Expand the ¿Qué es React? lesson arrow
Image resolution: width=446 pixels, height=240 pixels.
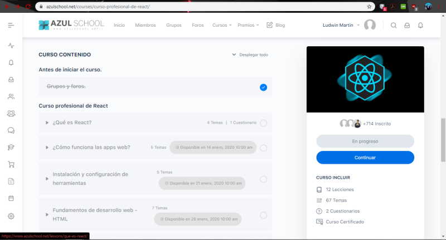tap(47, 123)
